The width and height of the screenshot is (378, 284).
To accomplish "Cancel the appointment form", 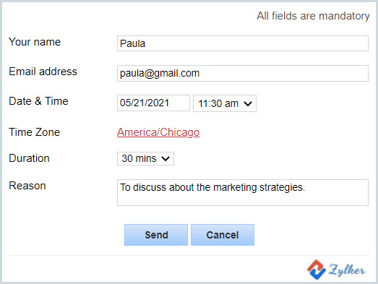I will [x=223, y=235].
